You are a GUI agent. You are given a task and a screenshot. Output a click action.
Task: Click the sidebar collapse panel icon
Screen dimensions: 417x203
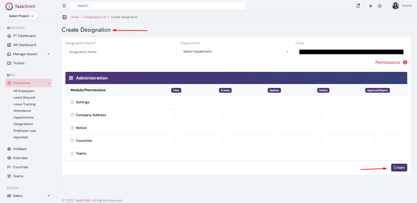pos(65,17)
